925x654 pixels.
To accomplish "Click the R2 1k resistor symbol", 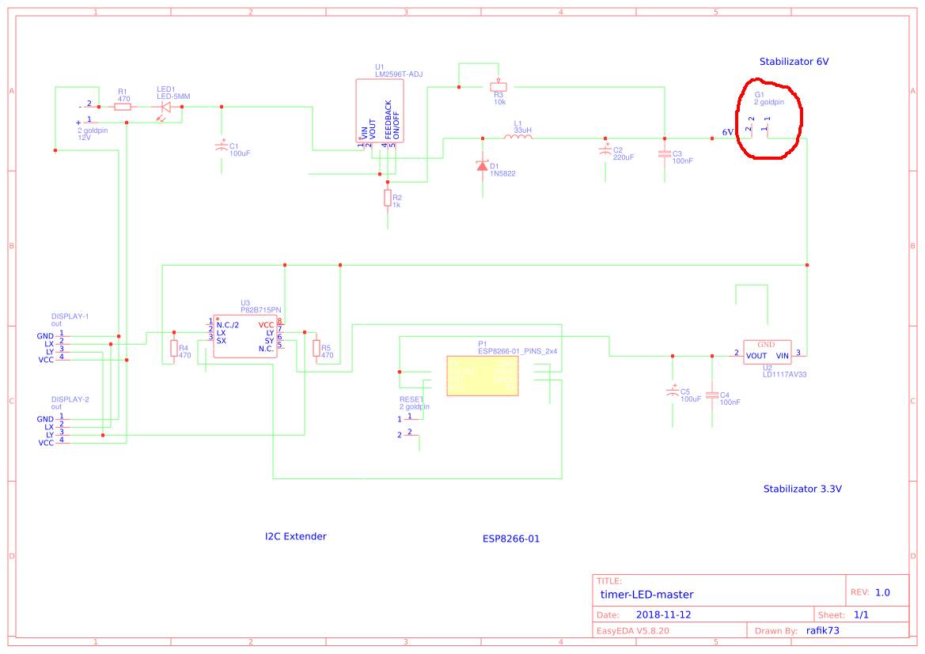I will [388, 198].
